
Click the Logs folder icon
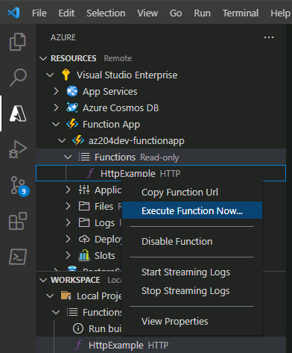pyautogui.click(x=84, y=222)
